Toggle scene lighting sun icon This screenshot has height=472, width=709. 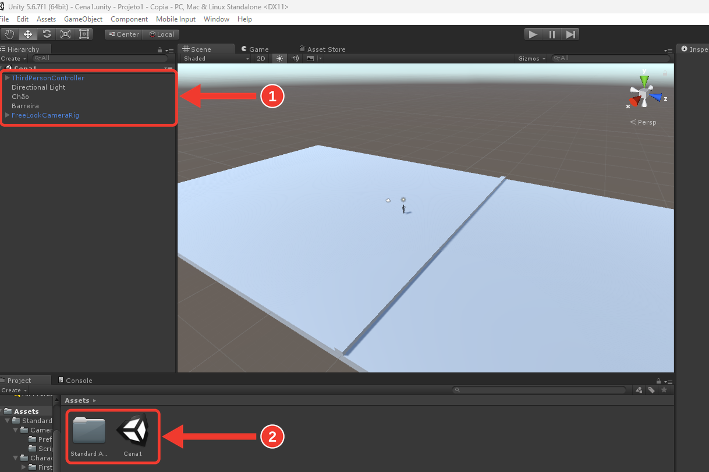coord(279,58)
